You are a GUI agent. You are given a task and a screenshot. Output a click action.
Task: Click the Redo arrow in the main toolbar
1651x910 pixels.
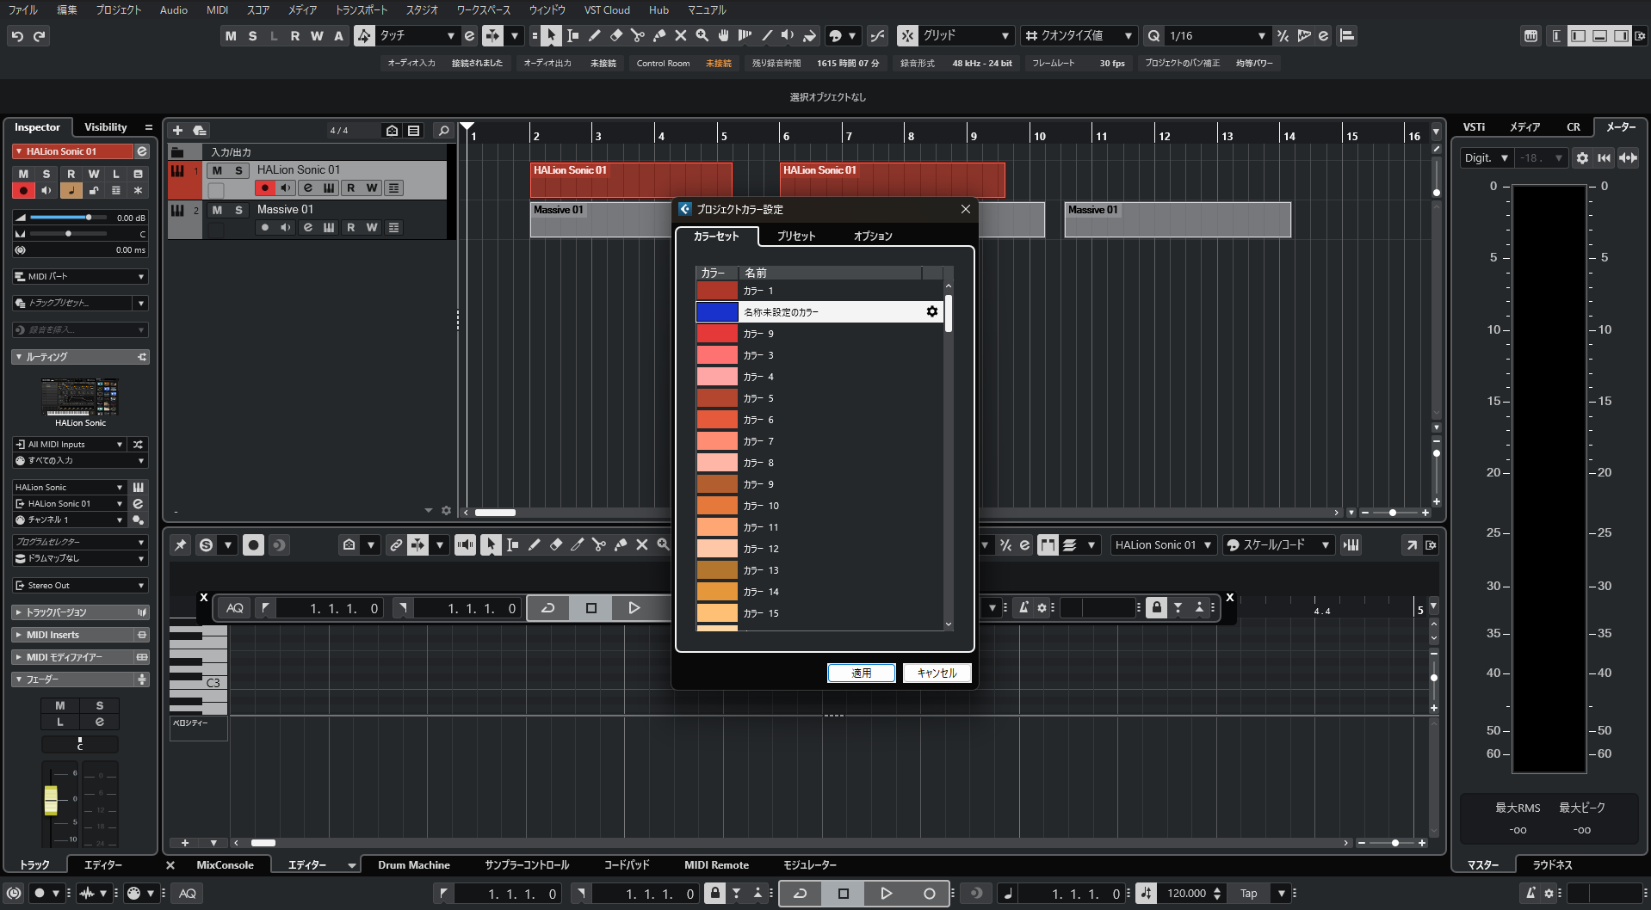click(40, 36)
